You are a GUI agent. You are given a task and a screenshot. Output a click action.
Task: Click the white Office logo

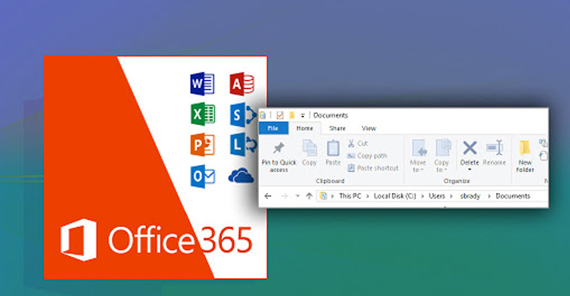click(x=79, y=240)
